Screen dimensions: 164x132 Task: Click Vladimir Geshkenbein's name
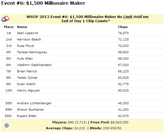coord(34,65)
